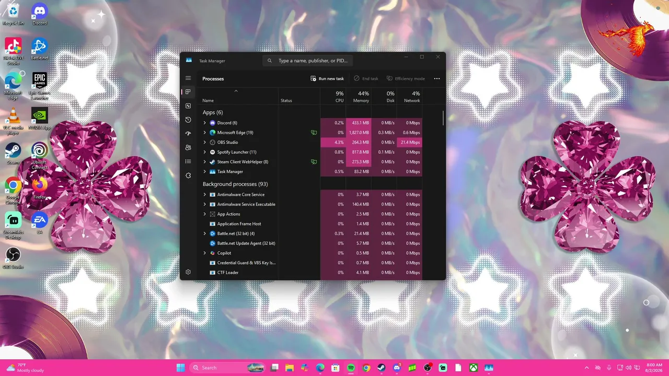Open File Explorer from the taskbar
Viewport: 669px width, 376px height.
(x=290, y=368)
